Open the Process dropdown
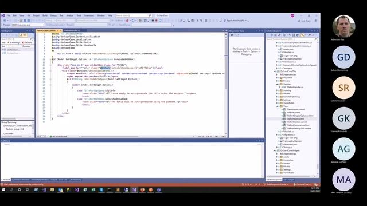The width and height of the screenshot is (367, 206). point(28,25)
